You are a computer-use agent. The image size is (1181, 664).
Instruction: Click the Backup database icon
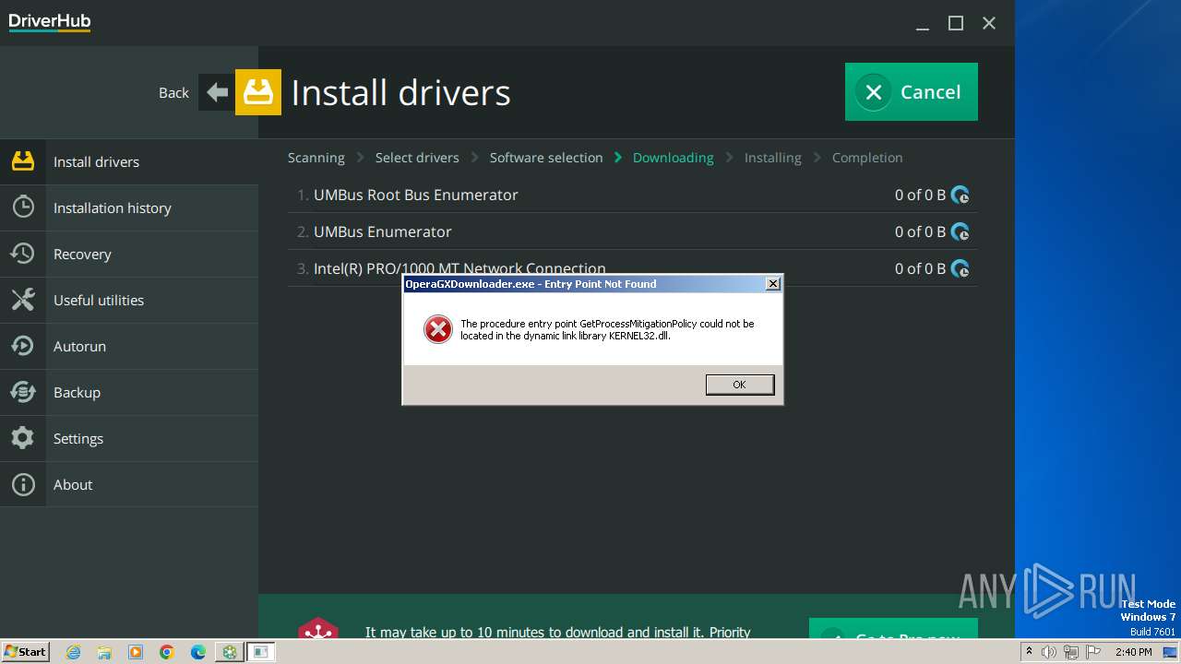point(23,392)
